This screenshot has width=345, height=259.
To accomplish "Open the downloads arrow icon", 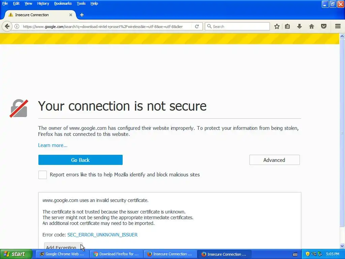I will point(299,26).
